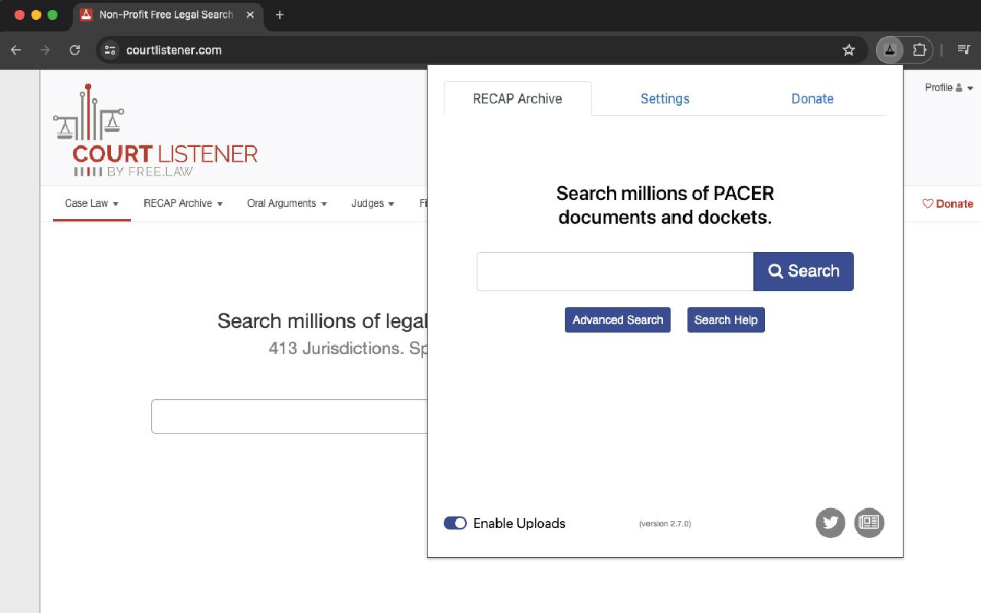Go back to previous page
Screen dimensions: 981x613
click(16, 51)
